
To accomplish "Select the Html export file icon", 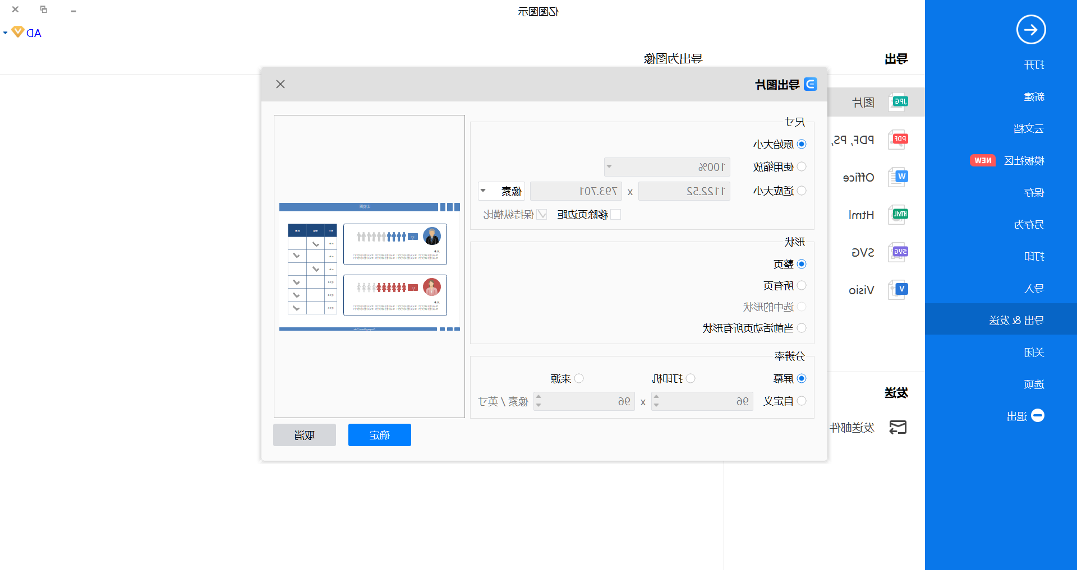I will [x=899, y=214].
